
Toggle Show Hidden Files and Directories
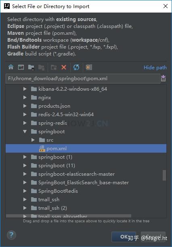point(89,67)
